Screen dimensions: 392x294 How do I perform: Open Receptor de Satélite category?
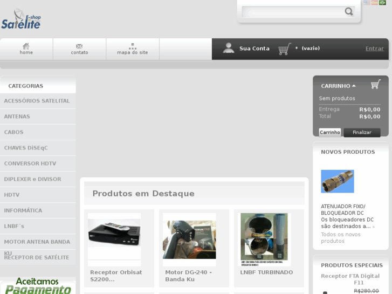[38, 257]
